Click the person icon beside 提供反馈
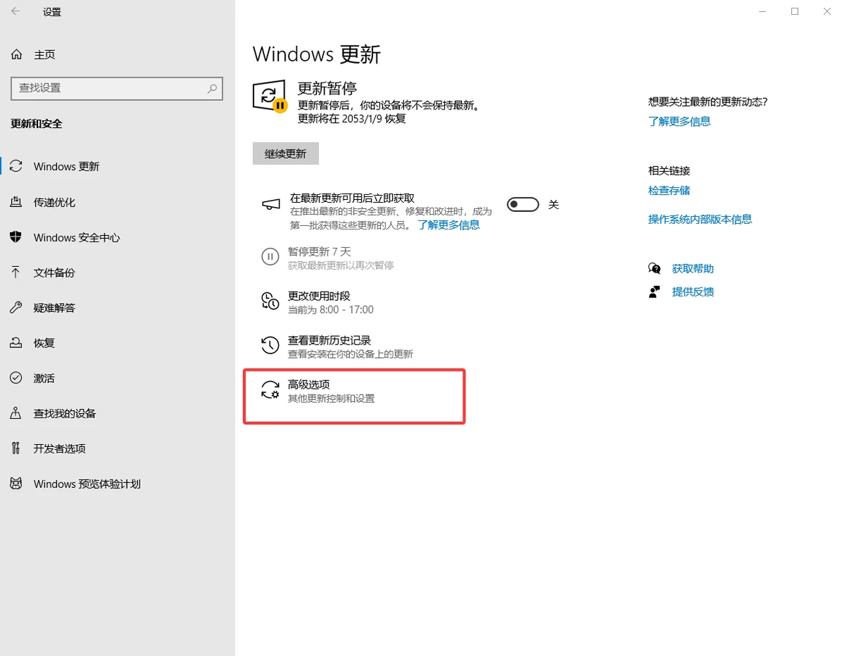Screen dimensions: 842x656 pos(654,292)
